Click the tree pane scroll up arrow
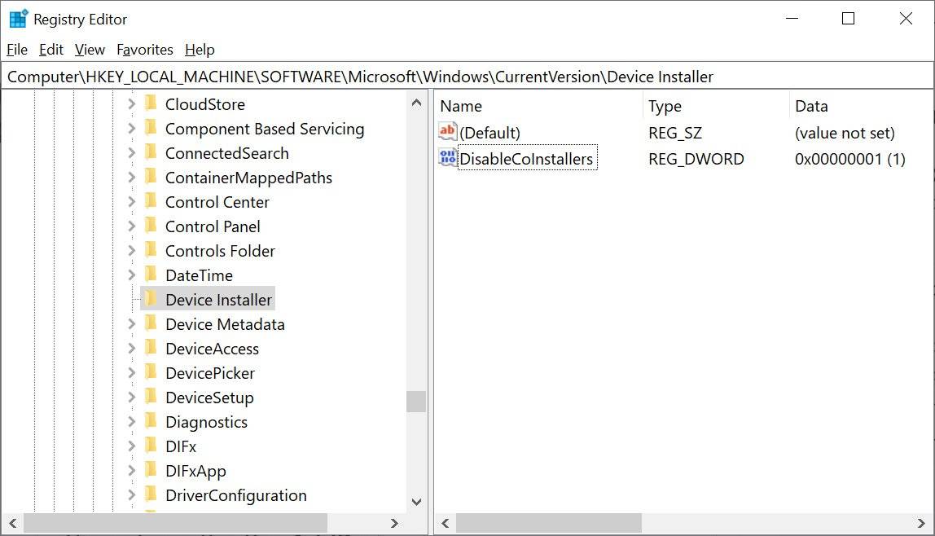The height and width of the screenshot is (536, 935). (x=417, y=103)
